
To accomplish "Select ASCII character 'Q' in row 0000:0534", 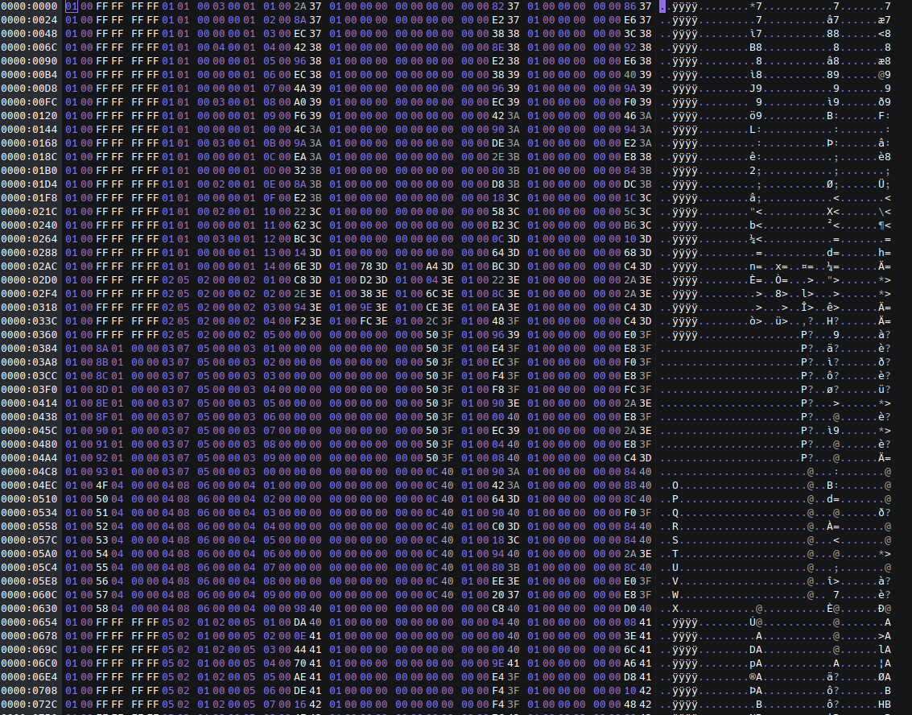I will [675, 513].
